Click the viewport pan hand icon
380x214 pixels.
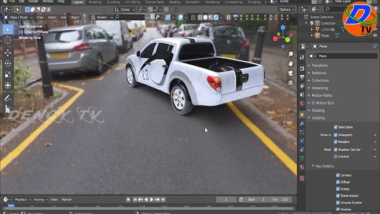(x=290, y=64)
